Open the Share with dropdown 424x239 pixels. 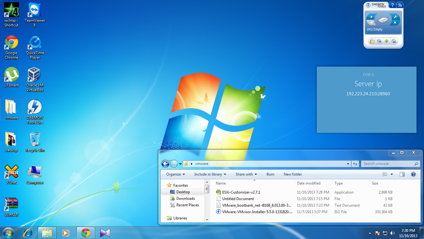[x=246, y=174]
